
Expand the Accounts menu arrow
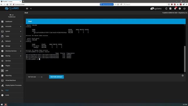point(21,26)
